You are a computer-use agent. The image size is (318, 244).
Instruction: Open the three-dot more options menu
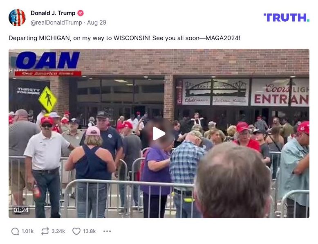[107, 231]
